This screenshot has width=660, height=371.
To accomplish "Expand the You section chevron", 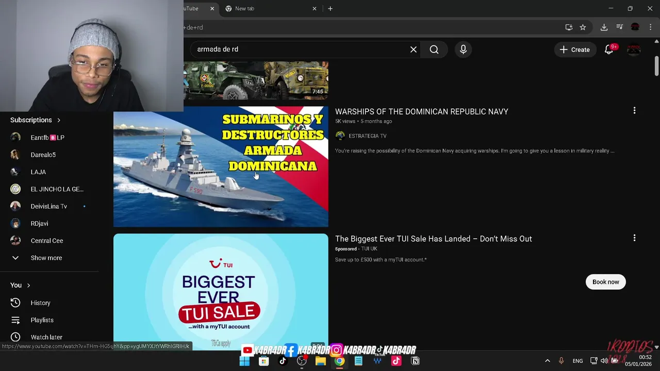I will tap(28, 285).
